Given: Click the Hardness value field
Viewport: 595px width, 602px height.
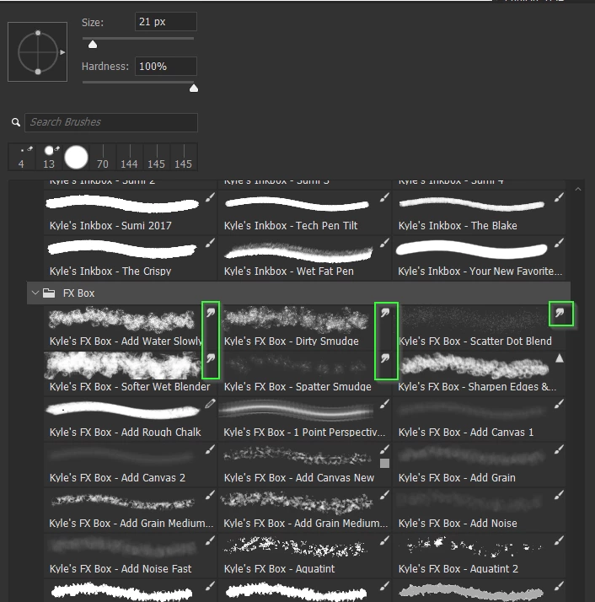Looking at the screenshot, I should click(166, 67).
